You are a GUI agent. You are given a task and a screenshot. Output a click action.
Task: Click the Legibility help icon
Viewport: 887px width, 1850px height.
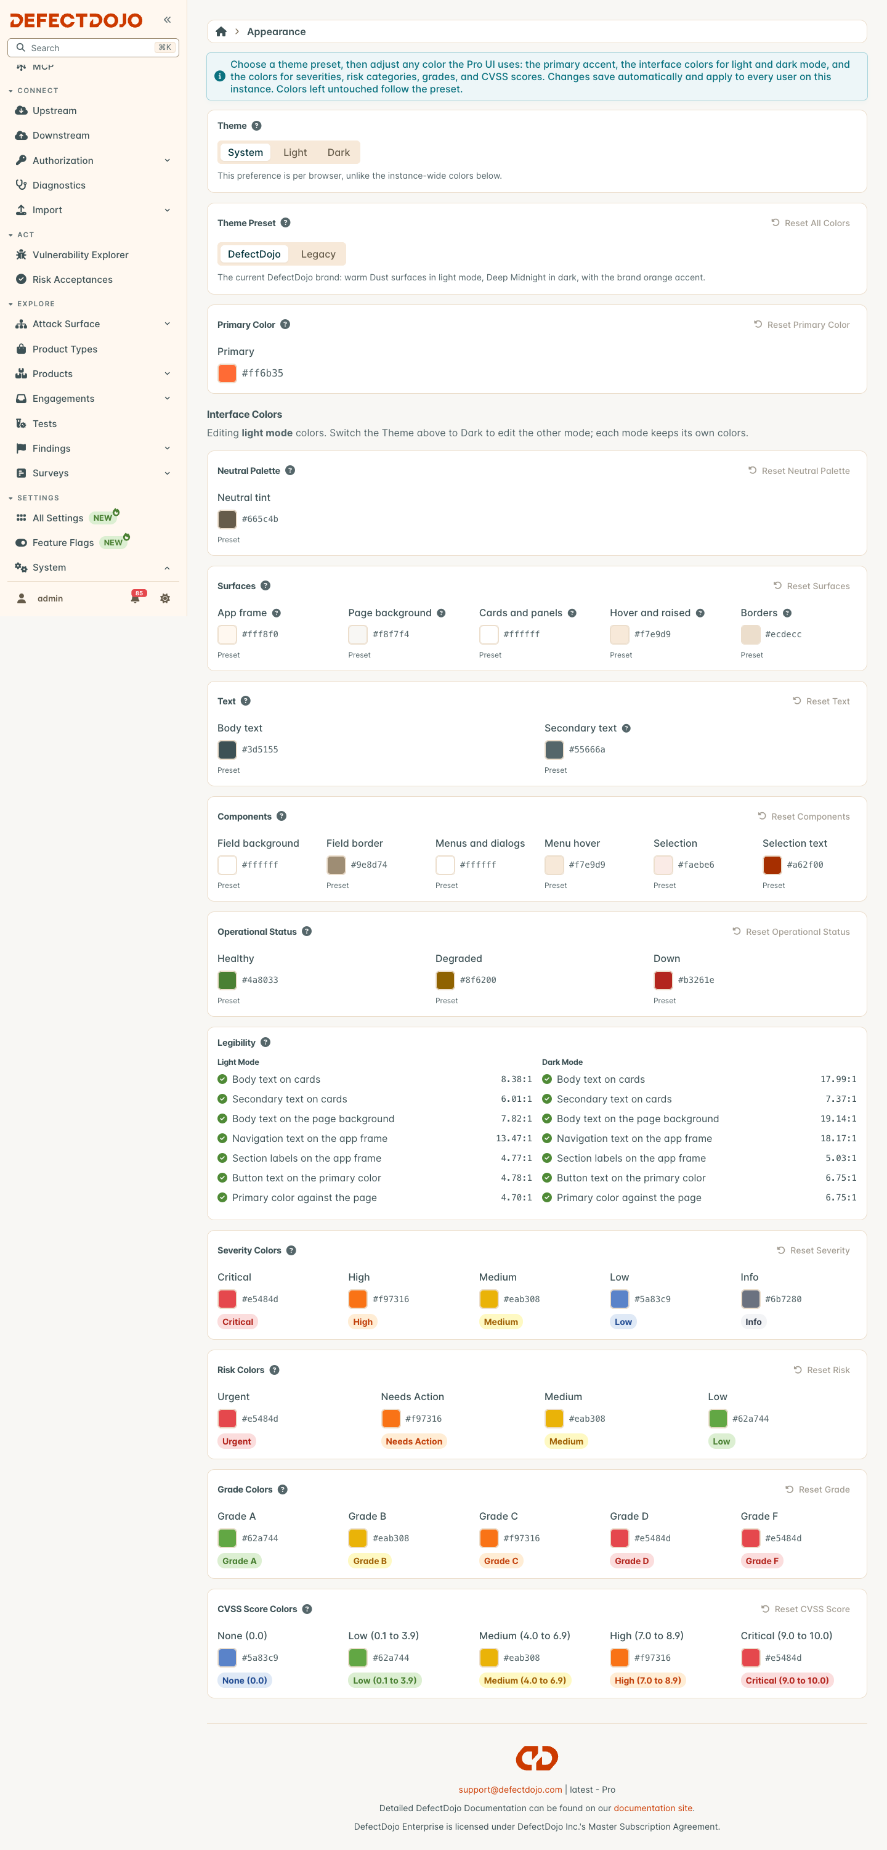(x=265, y=1043)
